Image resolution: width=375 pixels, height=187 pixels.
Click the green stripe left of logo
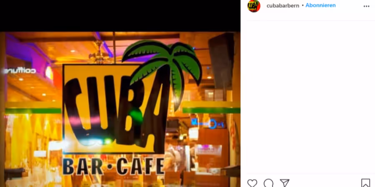coord(33,111)
